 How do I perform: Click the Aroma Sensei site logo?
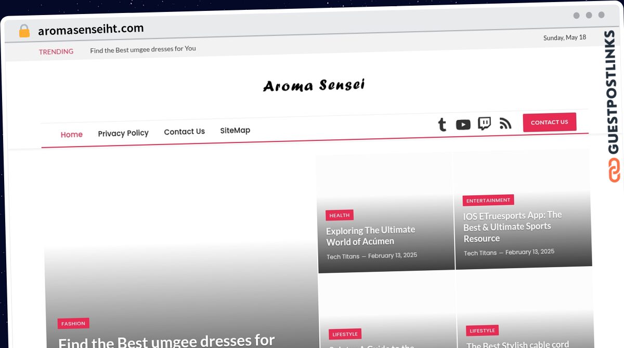314,85
